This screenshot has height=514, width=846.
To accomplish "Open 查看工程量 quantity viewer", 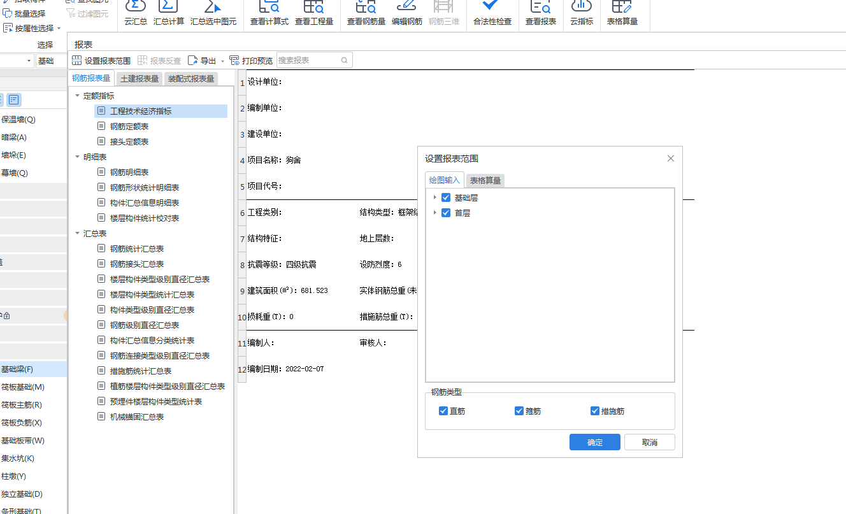I will pyautogui.click(x=314, y=14).
